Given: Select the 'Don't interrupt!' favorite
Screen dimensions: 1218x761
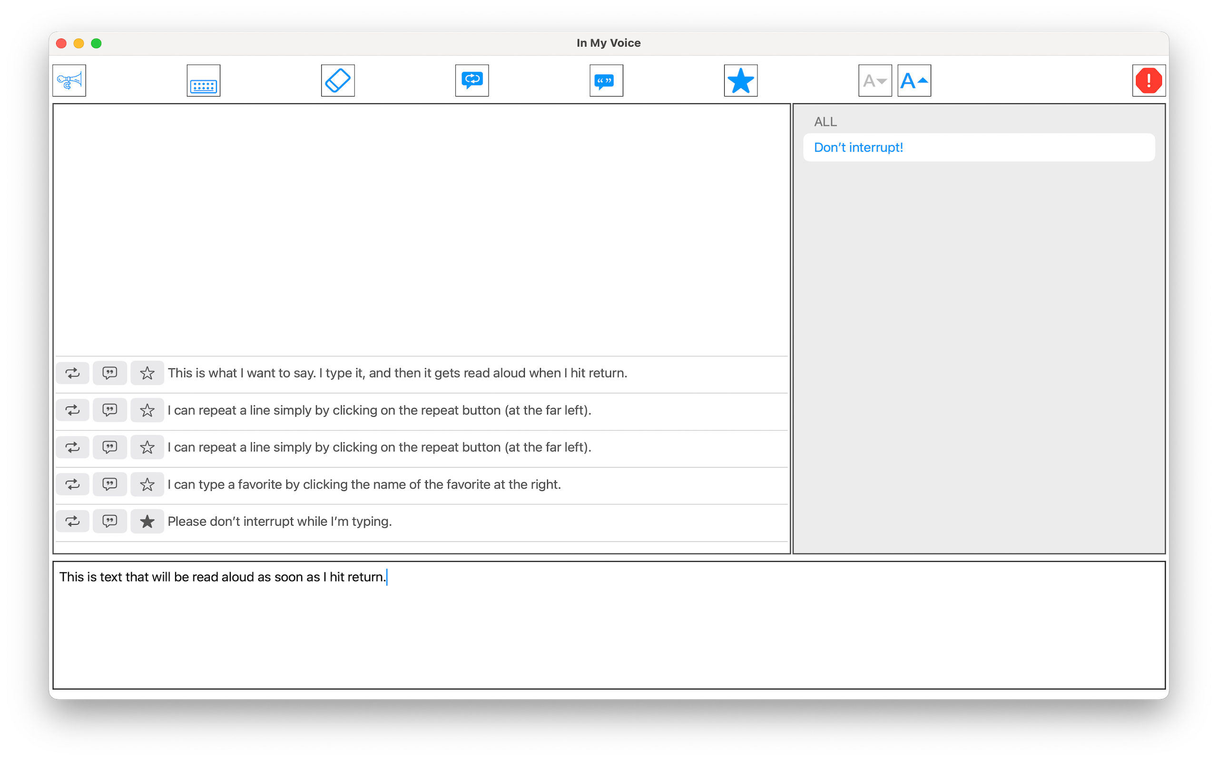Looking at the screenshot, I should (979, 147).
